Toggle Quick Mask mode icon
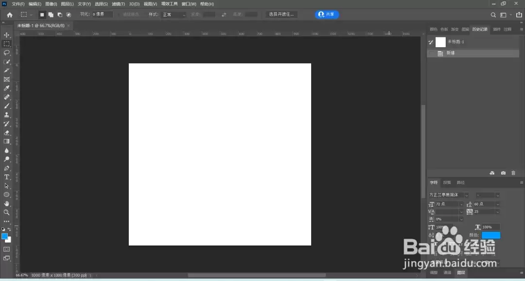525x281 pixels. [x=6, y=249]
